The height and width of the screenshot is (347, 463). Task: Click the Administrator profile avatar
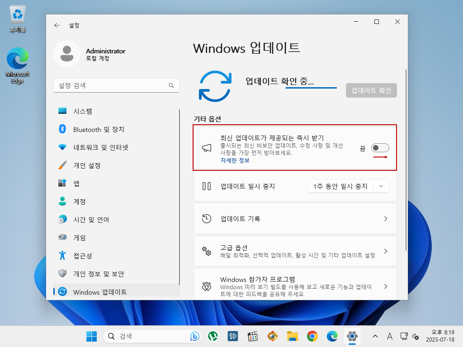[67, 54]
